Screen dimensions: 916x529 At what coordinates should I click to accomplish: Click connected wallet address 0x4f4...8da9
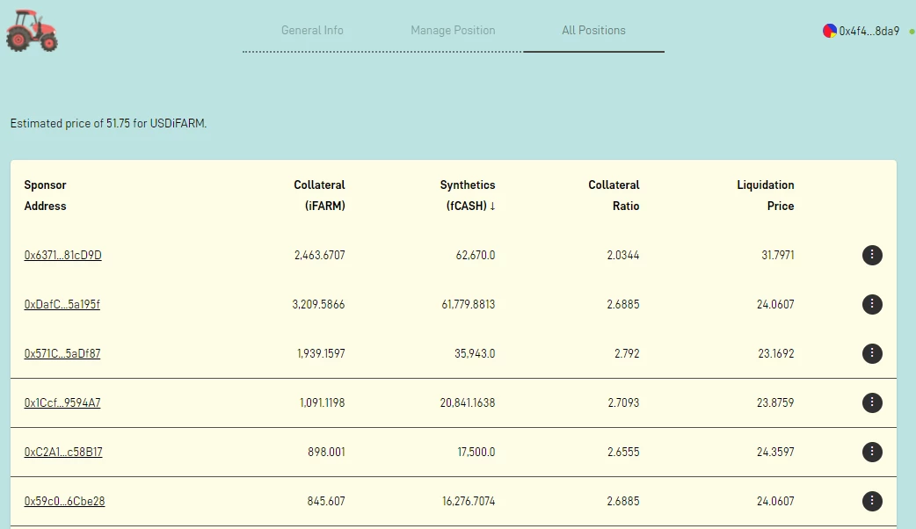tap(869, 31)
